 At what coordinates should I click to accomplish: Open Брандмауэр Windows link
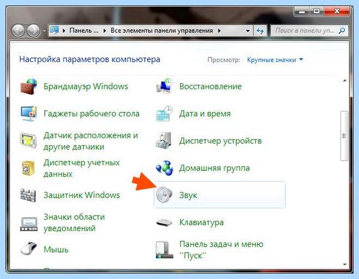[86, 86]
